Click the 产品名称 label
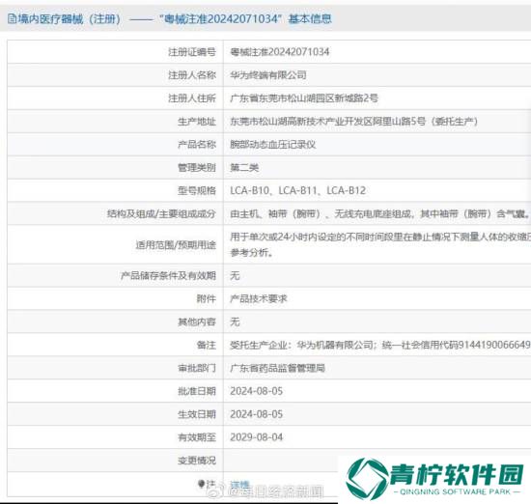 point(197,144)
